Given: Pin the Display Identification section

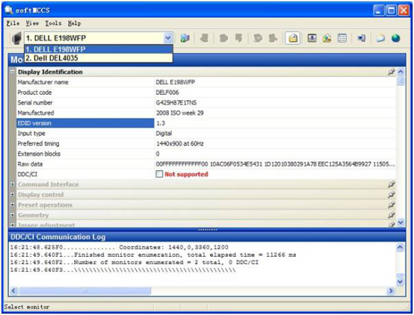Looking at the screenshot, I should pos(391,72).
